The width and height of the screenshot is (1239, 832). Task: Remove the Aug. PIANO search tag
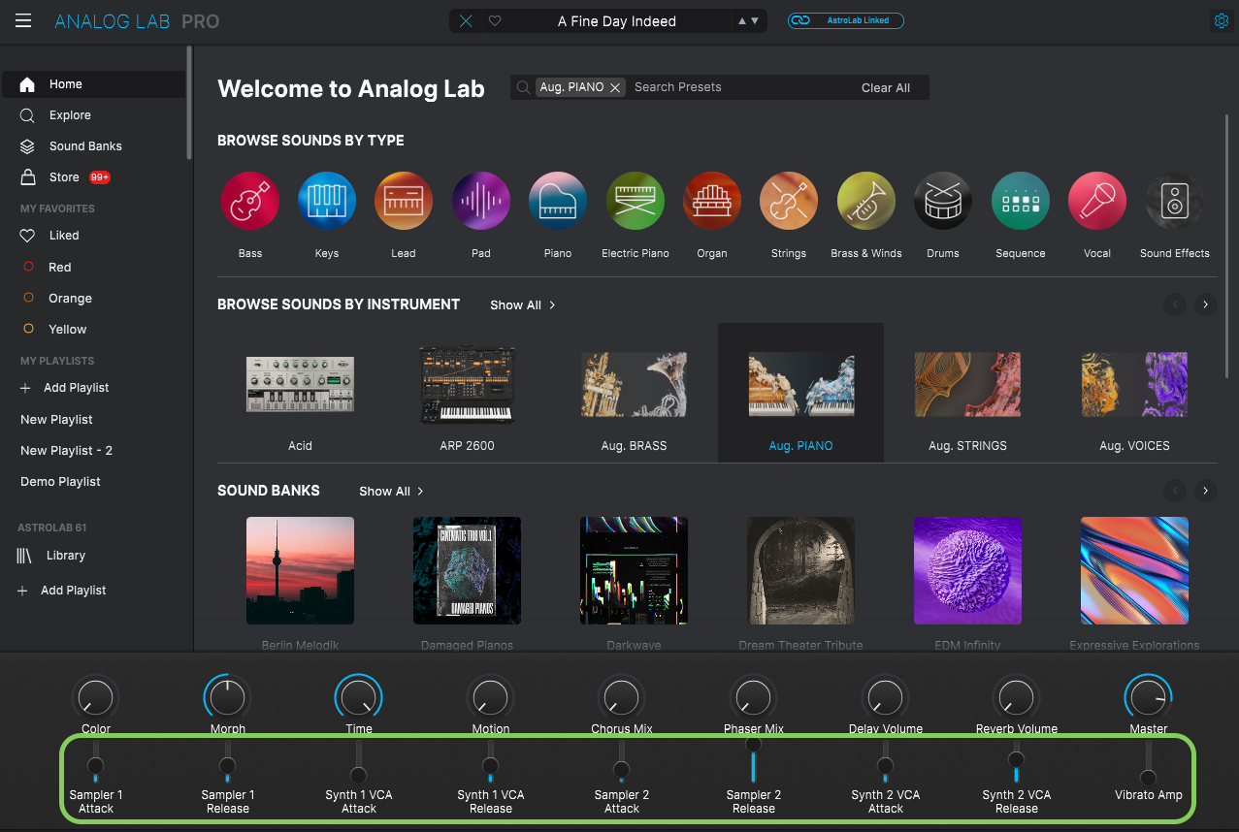point(615,87)
